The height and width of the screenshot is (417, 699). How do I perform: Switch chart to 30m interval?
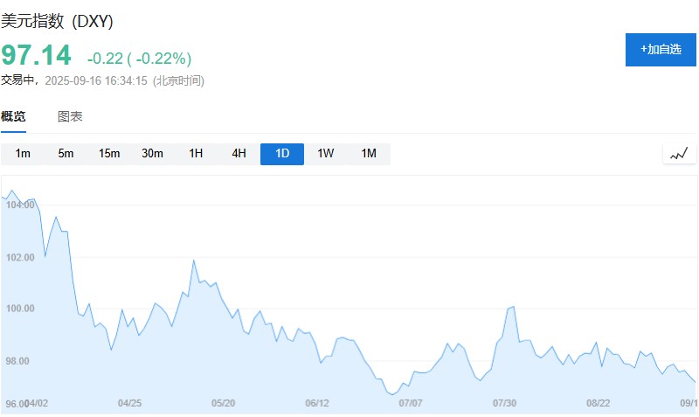point(152,154)
